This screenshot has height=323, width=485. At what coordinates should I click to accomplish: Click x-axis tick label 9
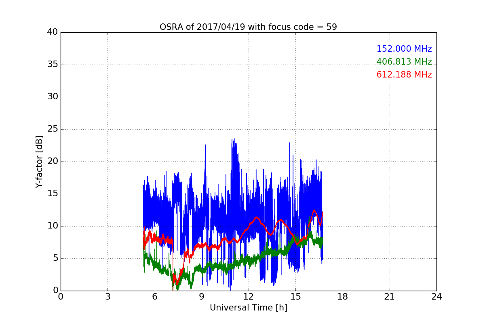tap(201, 297)
